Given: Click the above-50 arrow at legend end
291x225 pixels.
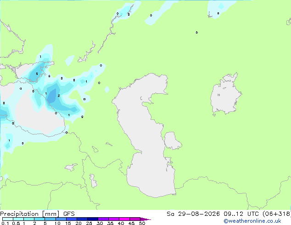Looking at the screenshot, I should click(x=145, y=219).
